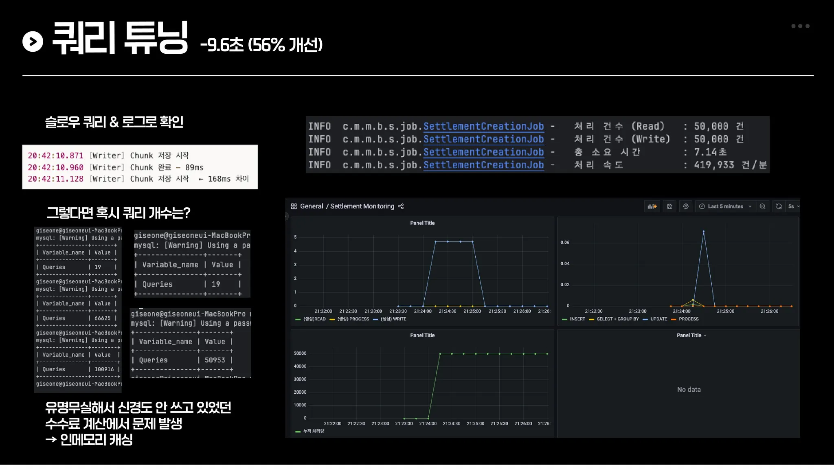
Task: Click the last SettlementCreationJob log link
Action: [483, 165]
